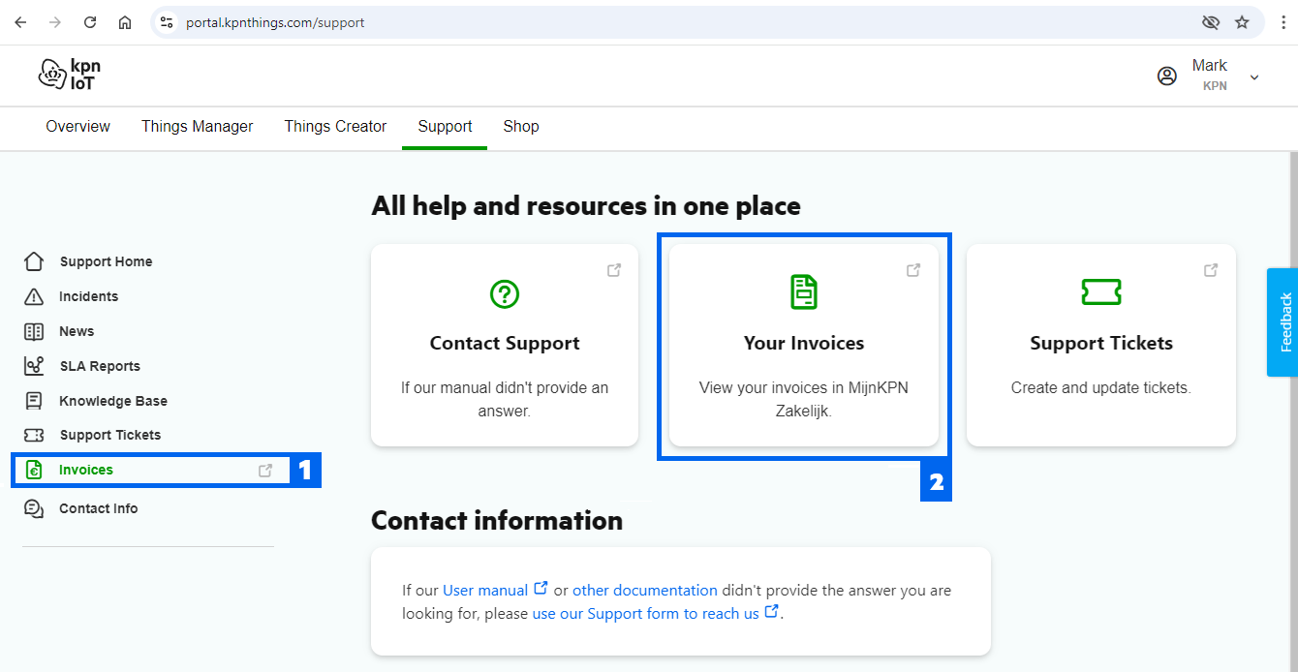
Task: Click the News sidebar icon
Action: [x=34, y=331]
